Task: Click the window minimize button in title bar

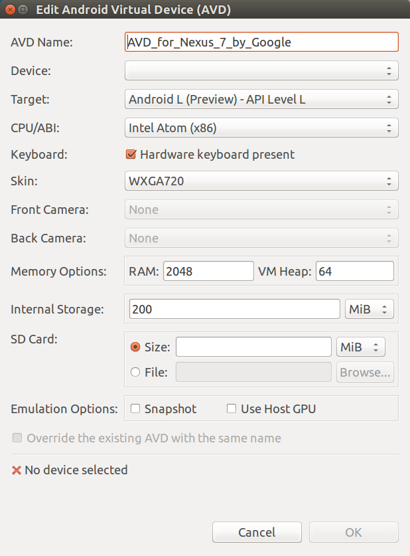Action: point(23,9)
